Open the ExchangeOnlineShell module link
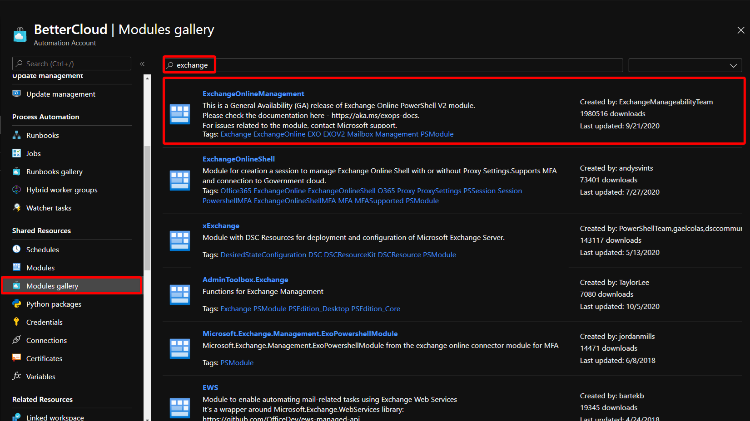This screenshot has width=750, height=421. [238, 159]
